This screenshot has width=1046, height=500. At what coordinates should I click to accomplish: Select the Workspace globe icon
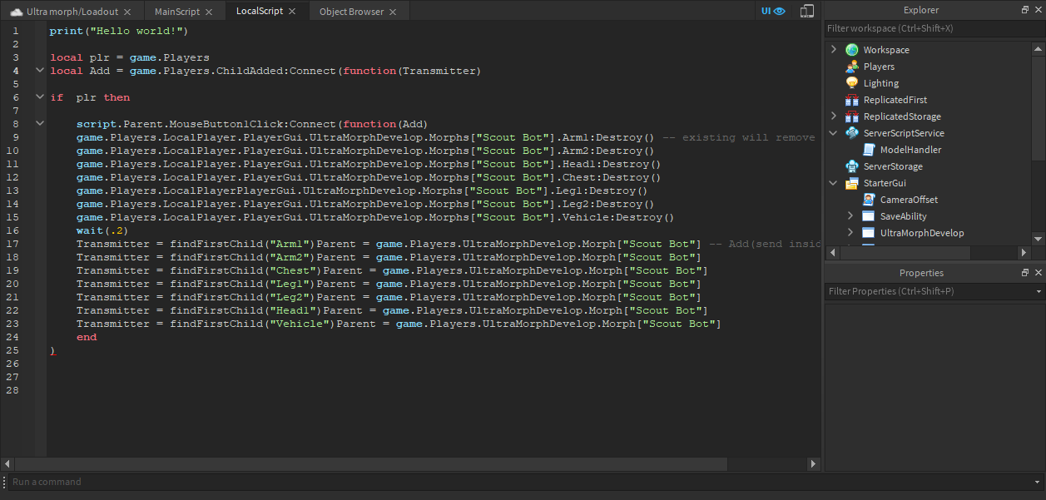[x=850, y=49]
